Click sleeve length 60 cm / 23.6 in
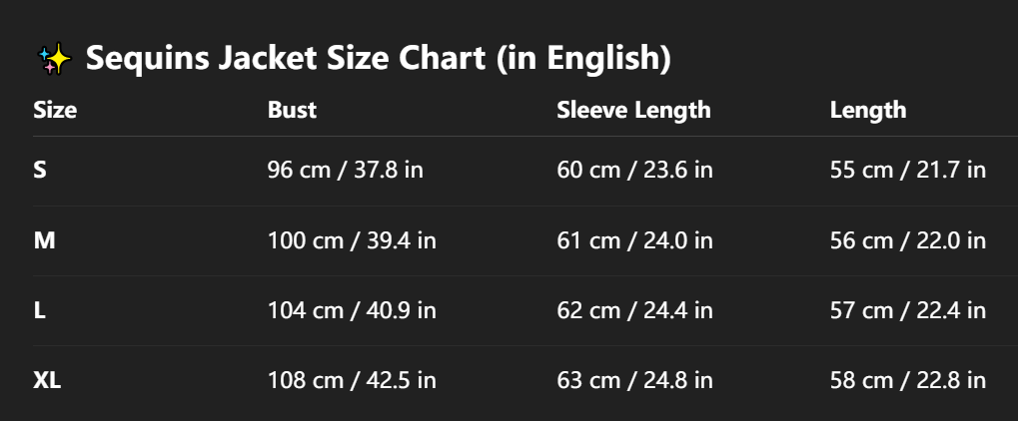 (x=634, y=170)
